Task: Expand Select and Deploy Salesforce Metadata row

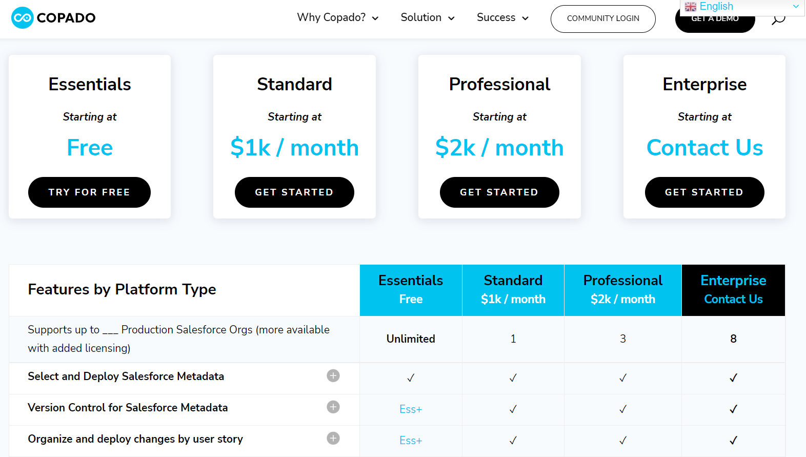Action: 333,376
